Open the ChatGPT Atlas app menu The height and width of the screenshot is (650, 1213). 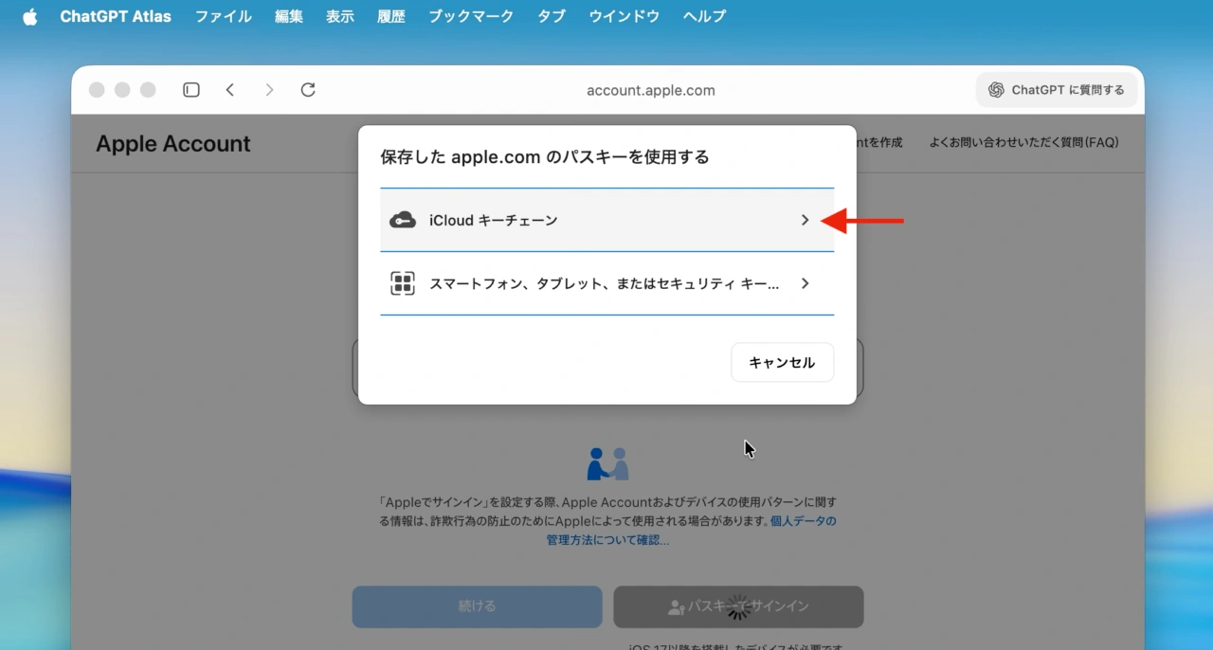pyautogui.click(x=116, y=17)
